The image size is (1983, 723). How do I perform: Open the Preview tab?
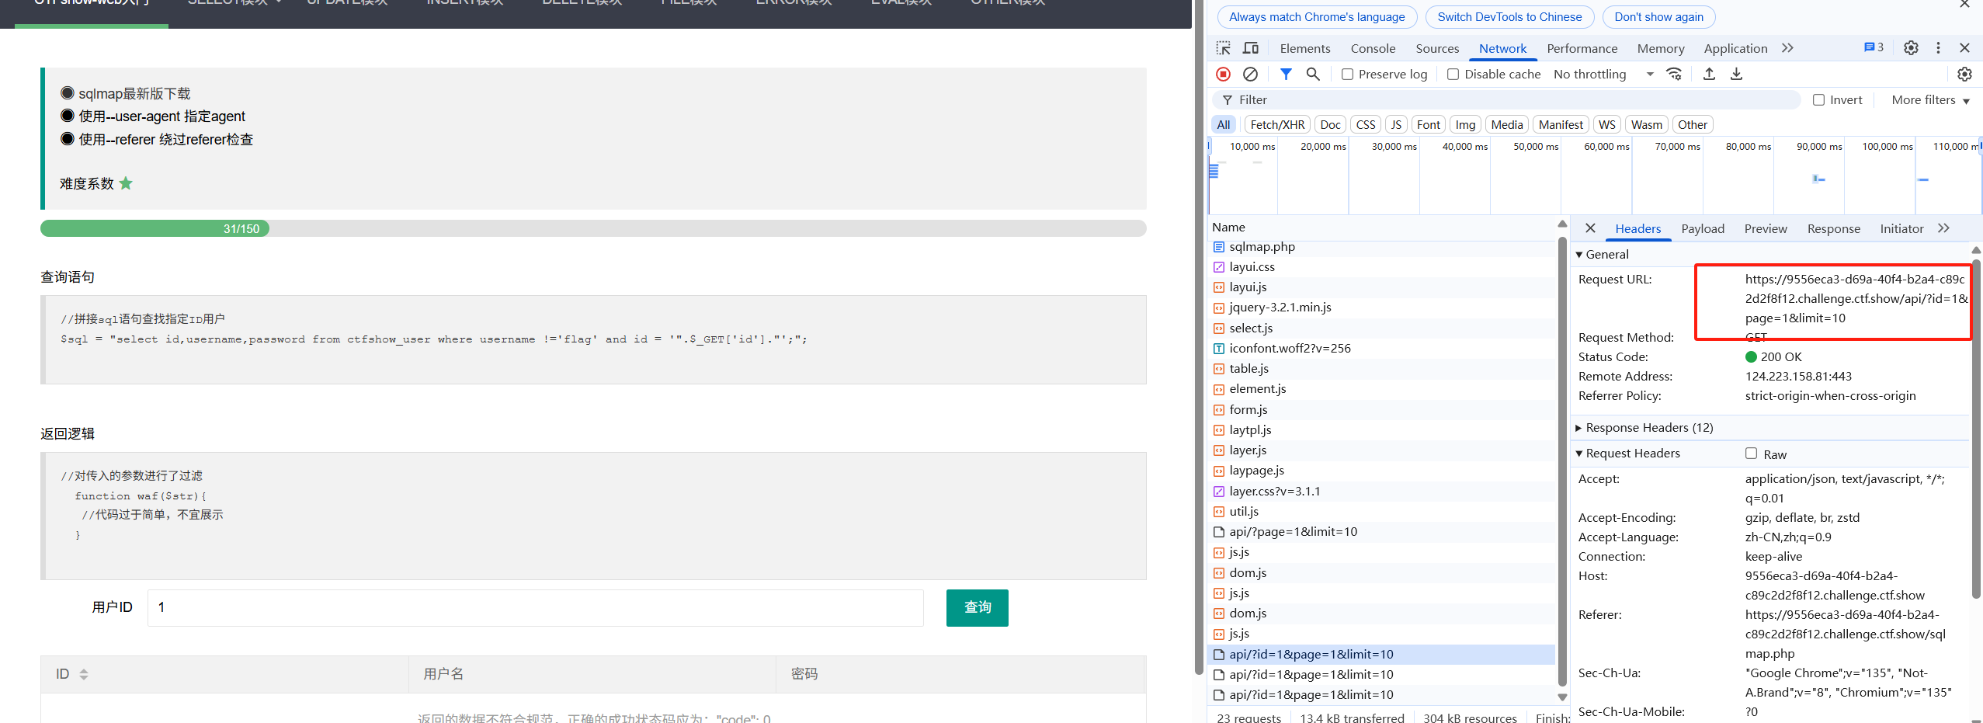click(x=1766, y=228)
